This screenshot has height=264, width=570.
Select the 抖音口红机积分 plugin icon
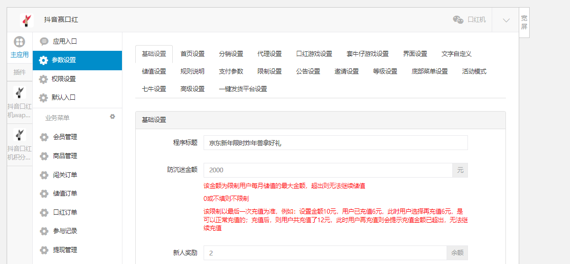20,135
